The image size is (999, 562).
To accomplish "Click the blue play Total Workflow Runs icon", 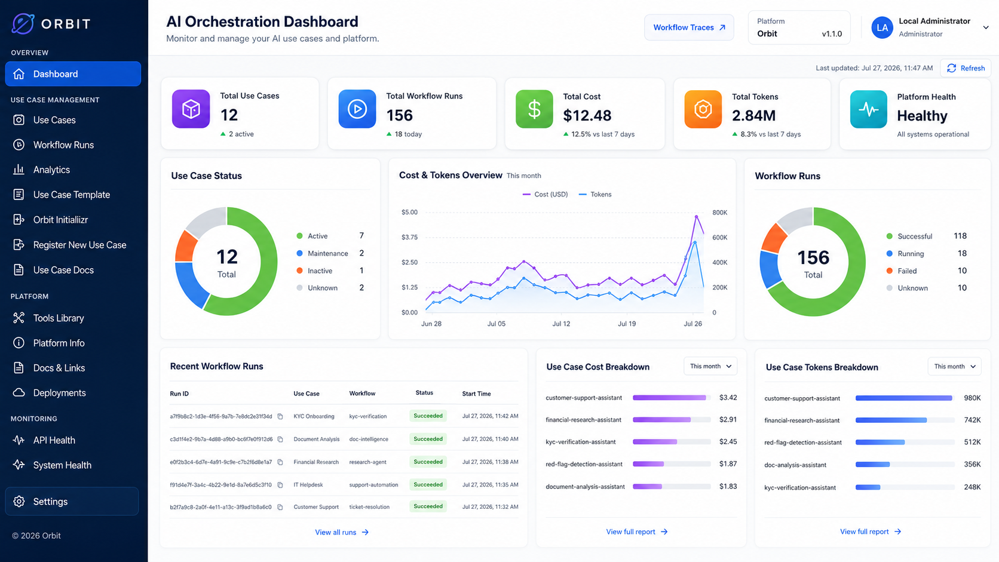I will [357, 109].
